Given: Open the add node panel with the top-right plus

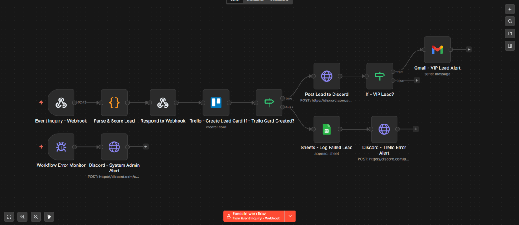Looking at the screenshot, I should 510,9.
